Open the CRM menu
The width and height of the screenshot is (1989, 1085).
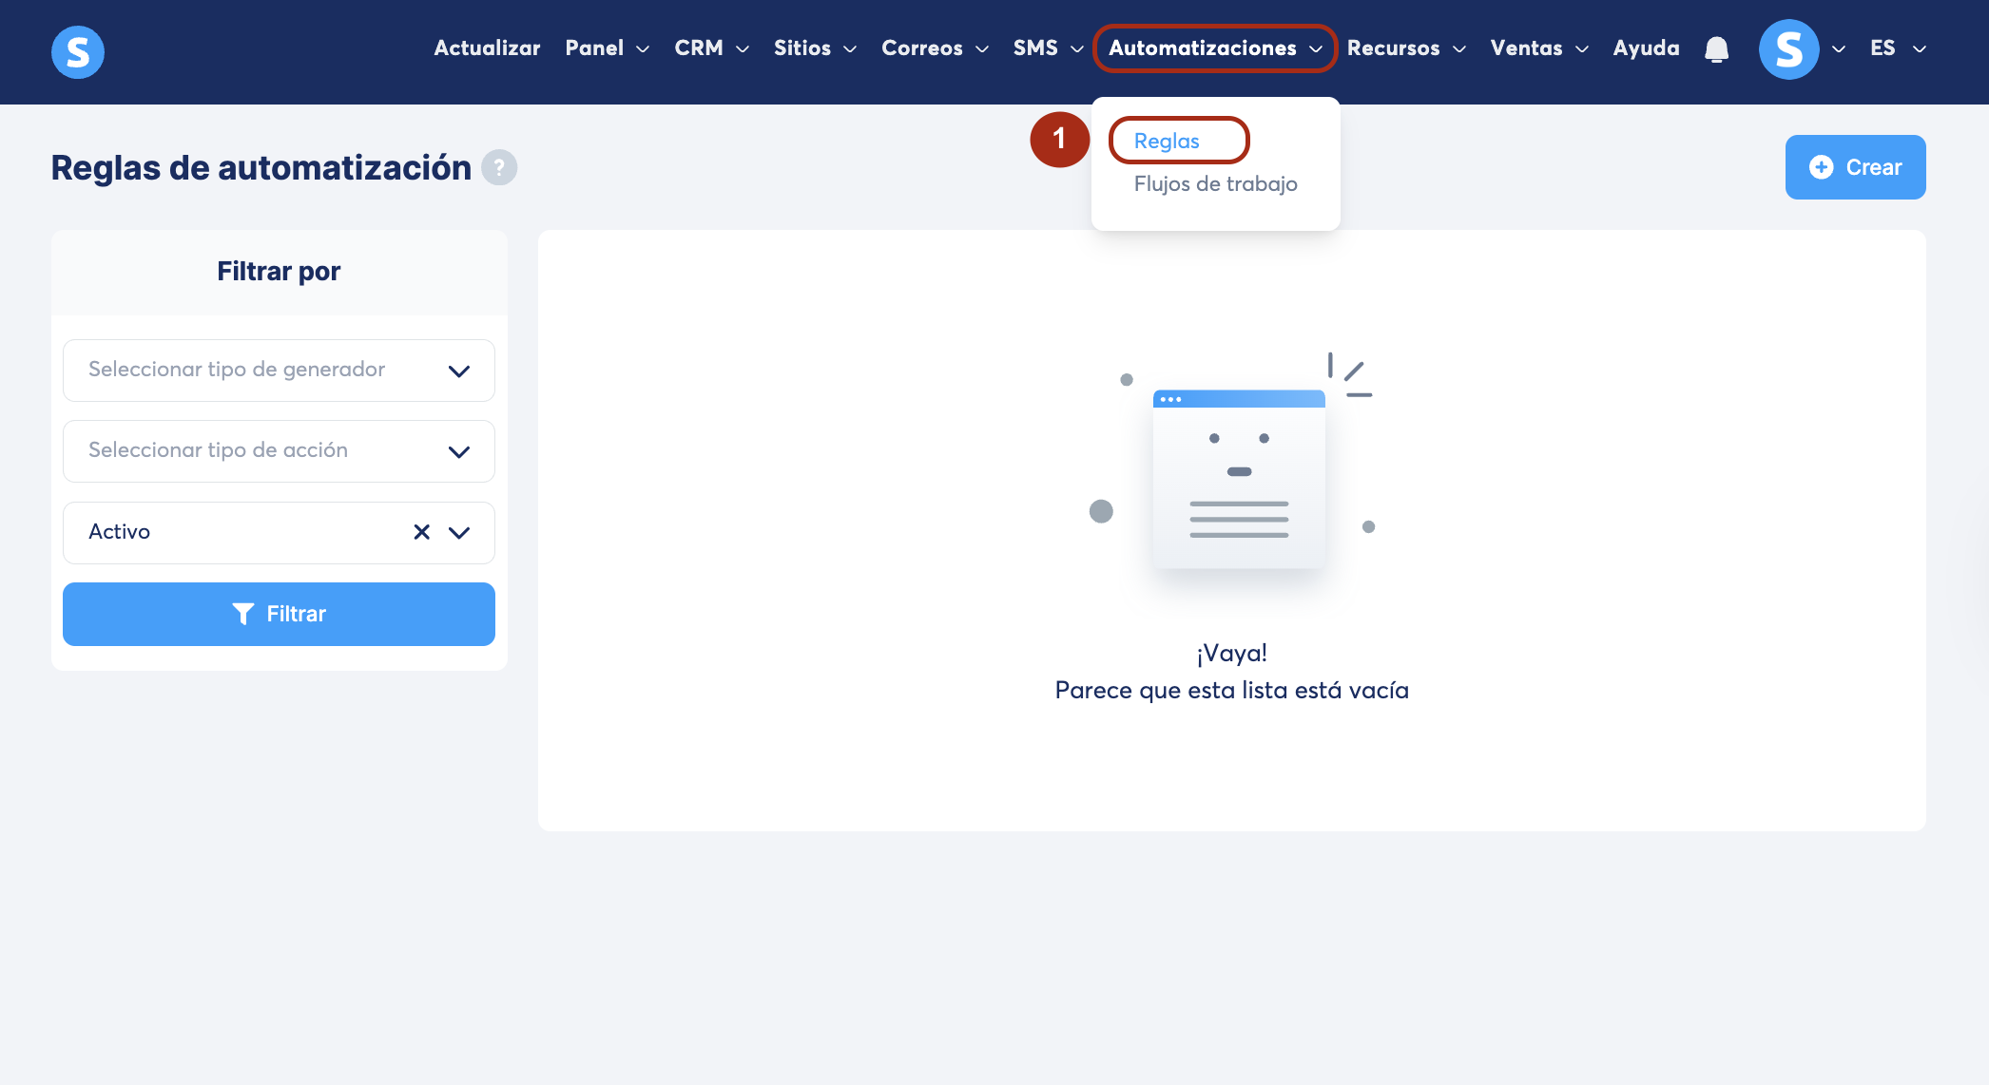point(711,48)
